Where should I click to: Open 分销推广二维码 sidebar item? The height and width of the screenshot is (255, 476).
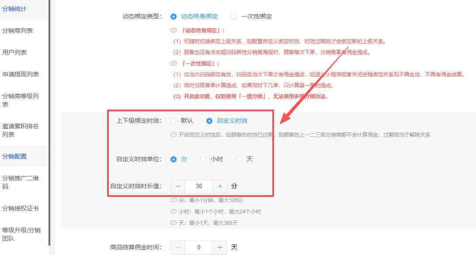21,182
